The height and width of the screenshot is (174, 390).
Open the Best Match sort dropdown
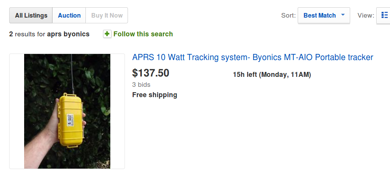[320, 16]
